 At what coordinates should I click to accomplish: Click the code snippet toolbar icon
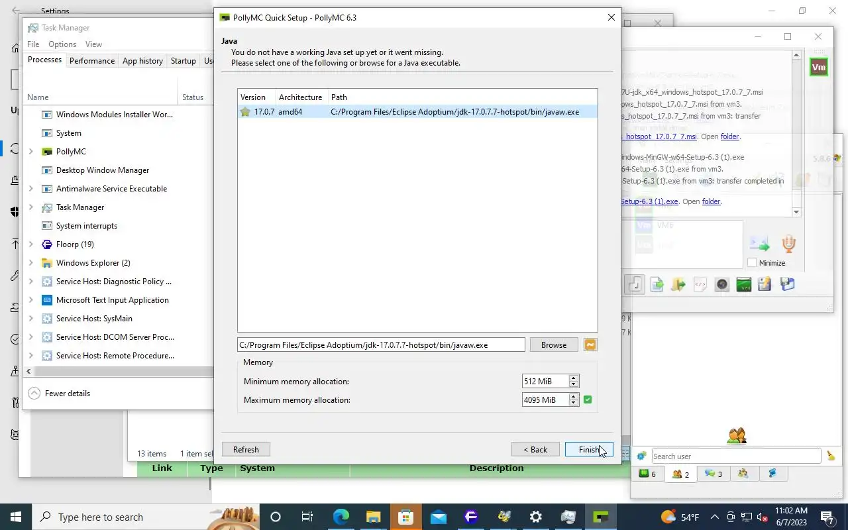[700, 284]
